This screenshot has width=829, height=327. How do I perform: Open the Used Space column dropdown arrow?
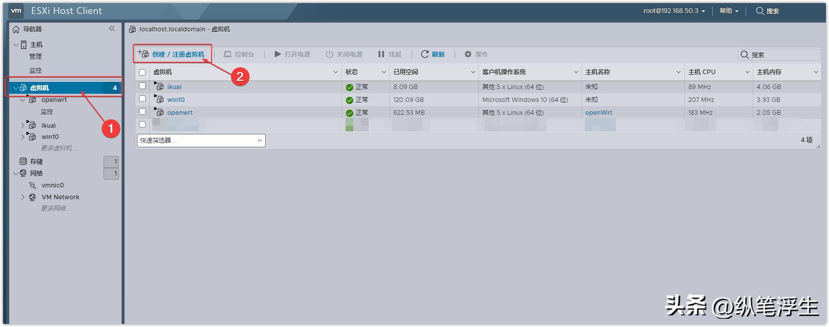(x=473, y=72)
